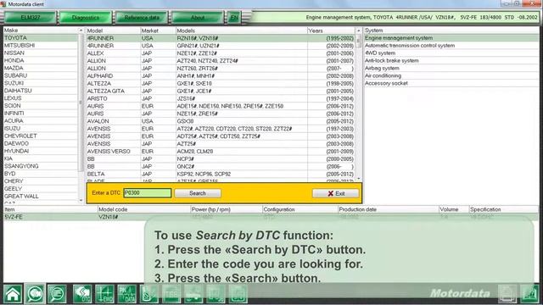Click the EN language button

point(234,17)
